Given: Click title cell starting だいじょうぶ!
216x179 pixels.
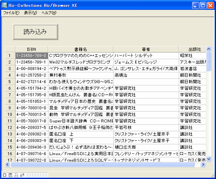Looking at the screenshot, I should pyautogui.click(x=81, y=147).
